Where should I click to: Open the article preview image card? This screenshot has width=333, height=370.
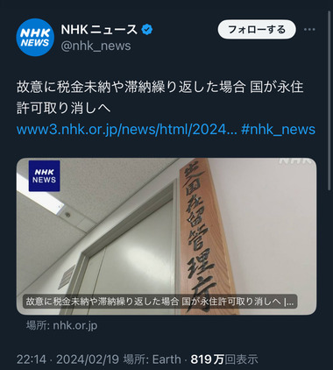pos(166,236)
